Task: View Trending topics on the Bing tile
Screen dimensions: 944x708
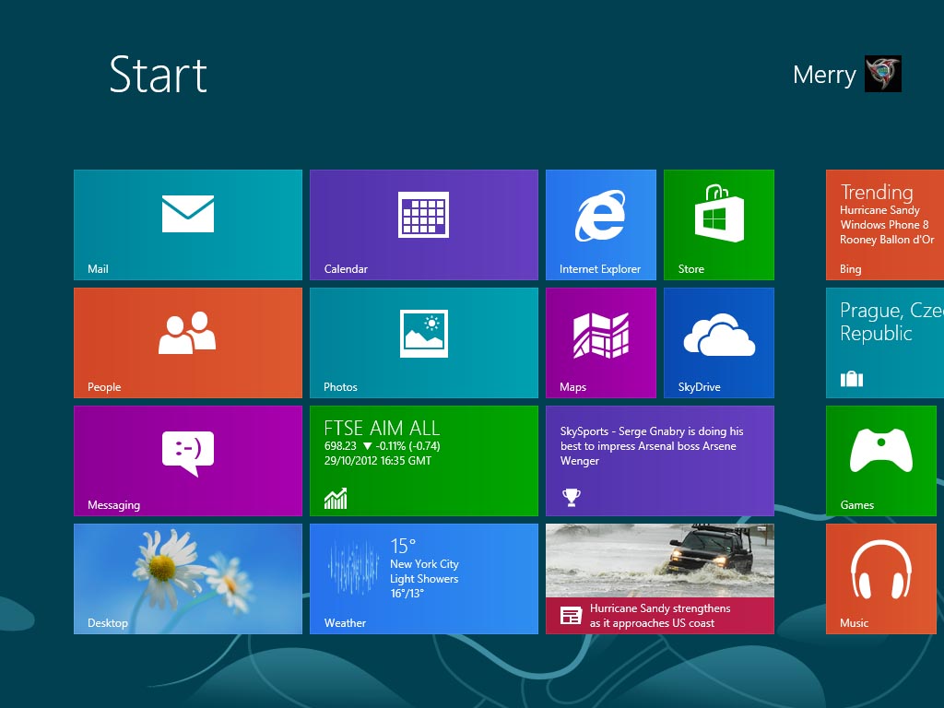Action: [883, 224]
